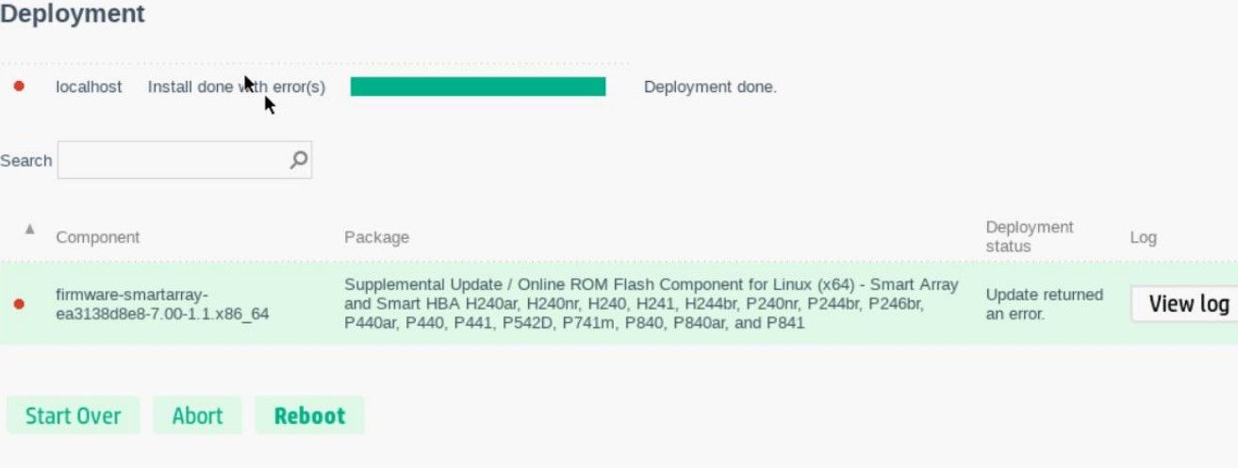The image size is (1238, 468).
Task: Click the green deployment progress bar
Action: pyautogui.click(x=478, y=87)
